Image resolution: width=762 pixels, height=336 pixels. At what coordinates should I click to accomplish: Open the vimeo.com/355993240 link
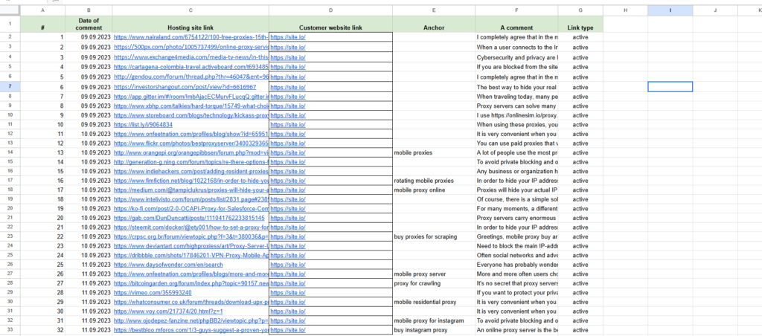point(153,293)
